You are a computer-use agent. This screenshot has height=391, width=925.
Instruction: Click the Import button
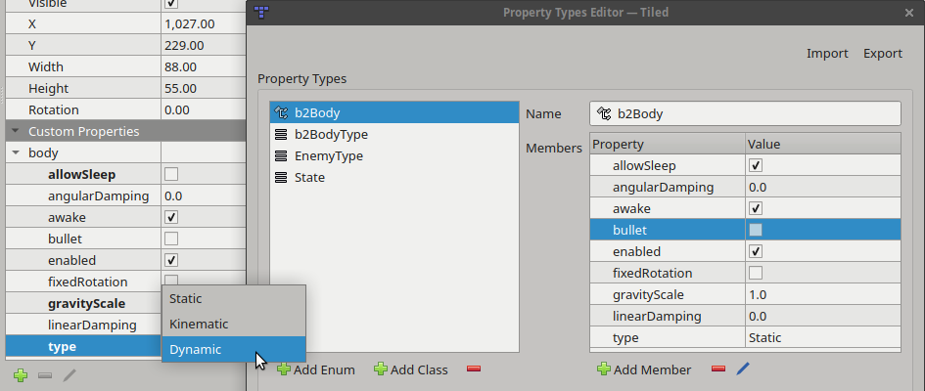click(827, 54)
